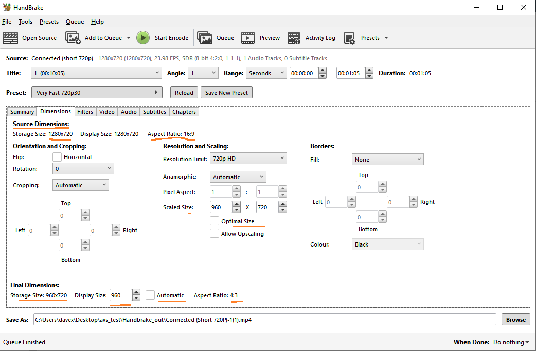Open the Presets menu in menu bar
Viewport: 536px width, 351px height.
point(49,22)
